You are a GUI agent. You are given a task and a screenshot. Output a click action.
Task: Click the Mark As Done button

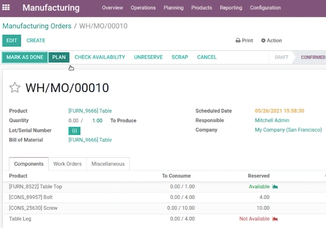pos(25,57)
